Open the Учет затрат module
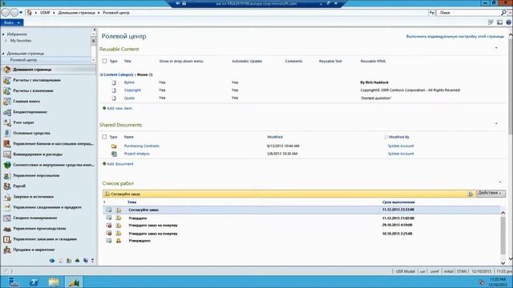The image size is (513, 288). pyautogui.click(x=23, y=122)
